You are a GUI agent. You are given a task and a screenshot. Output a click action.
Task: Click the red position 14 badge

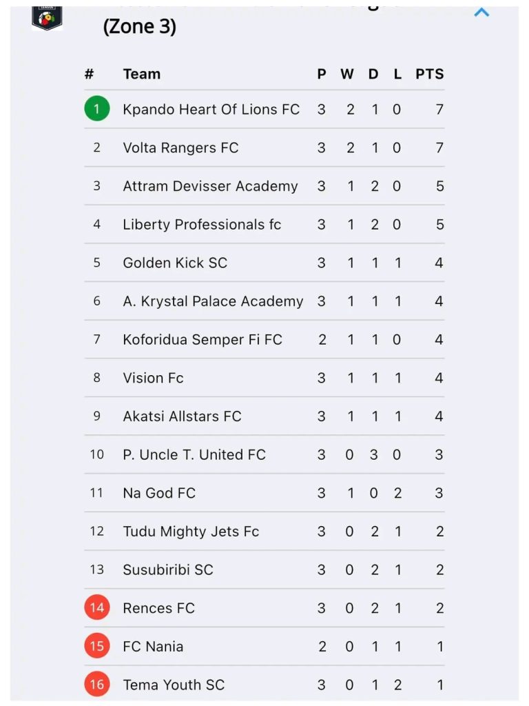pyautogui.click(x=96, y=607)
